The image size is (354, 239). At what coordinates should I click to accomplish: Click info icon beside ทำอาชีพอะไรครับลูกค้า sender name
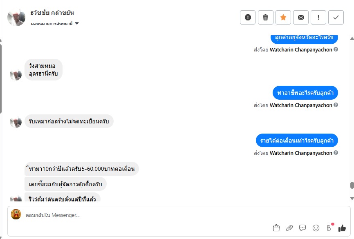[x=336, y=105]
